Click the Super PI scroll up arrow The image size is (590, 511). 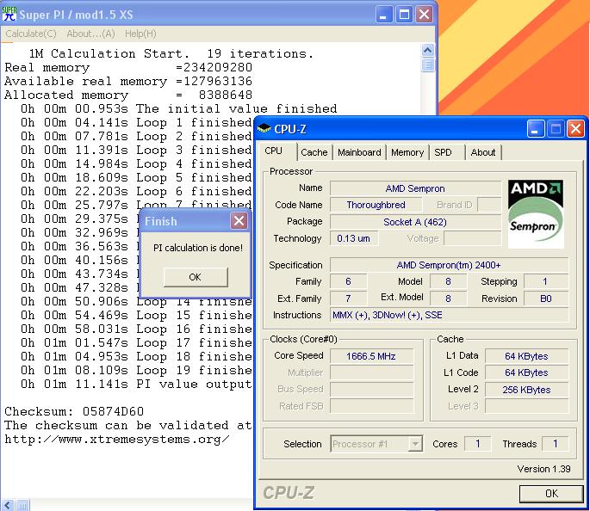[x=427, y=50]
